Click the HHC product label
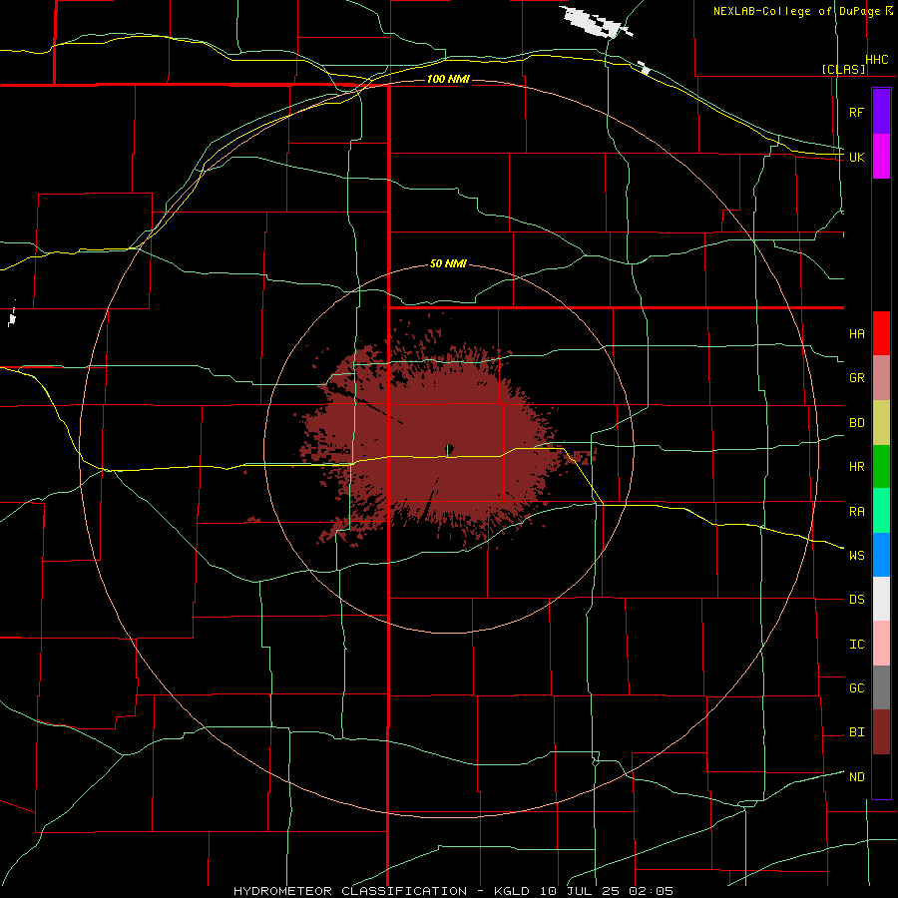This screenshot has width=898, height=898. [x=877, y=60]
